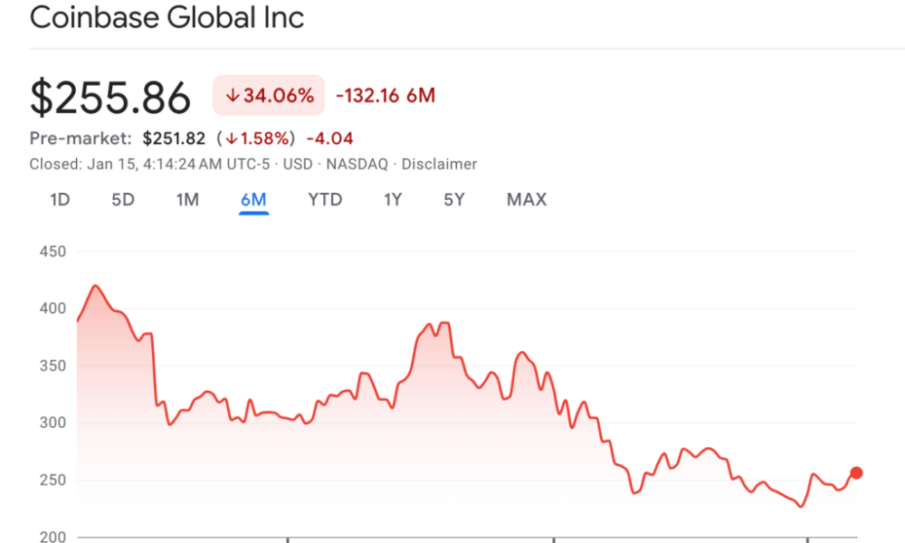The image size is (905, 543).
Task: Select the 5Y time range
Action: (453, 199)
